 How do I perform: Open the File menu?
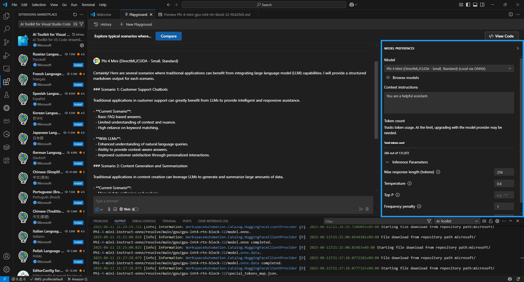[14, 5]
